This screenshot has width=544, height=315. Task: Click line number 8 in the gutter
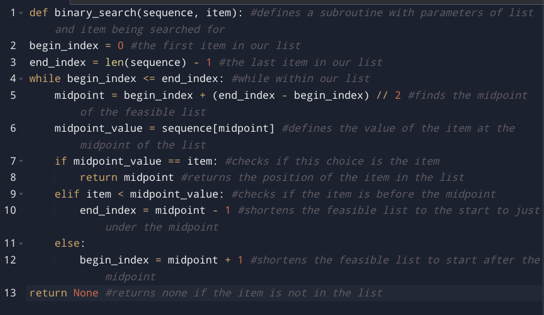tap(13, 177)
